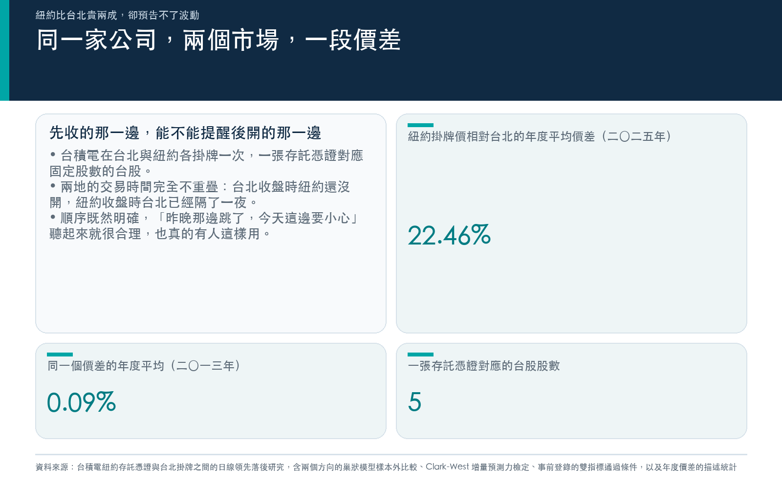The height and width of the screenshot is (489, 782).
Task: Click the value 5 in the shares card
Action: (414, 402)
